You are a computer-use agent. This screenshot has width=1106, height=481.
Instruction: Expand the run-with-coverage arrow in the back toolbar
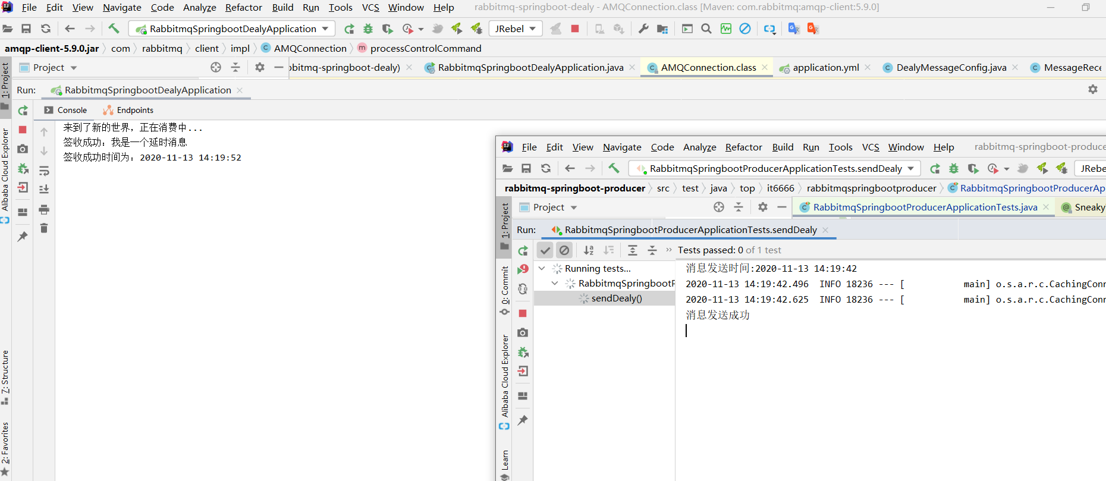[421, 29]
